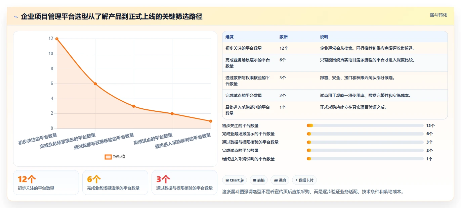Click table cell 最终进入采购谈判的平台数量
Screen dimensions: 461x208
tap(248, 110)
